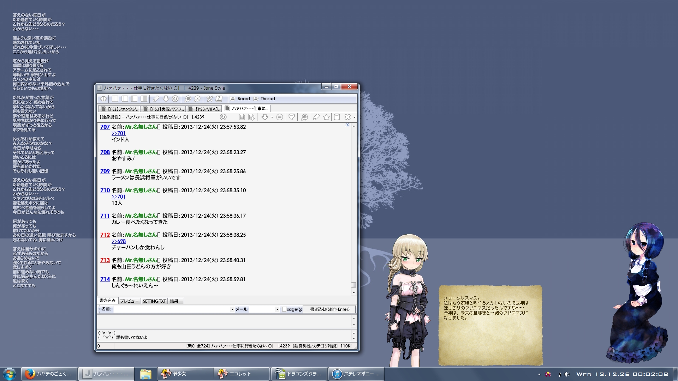This screenshot has height=381, width=678.
Task: Select the three-column pane layout icon
Action: coord(115,99)
